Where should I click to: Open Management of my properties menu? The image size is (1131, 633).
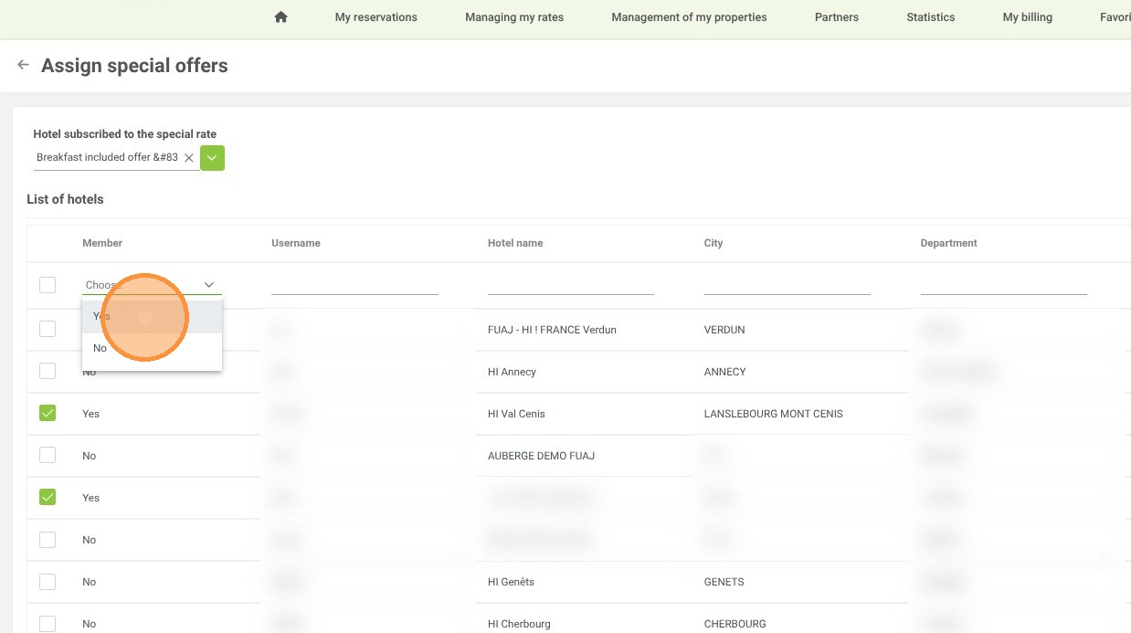[x=690, y=17]
